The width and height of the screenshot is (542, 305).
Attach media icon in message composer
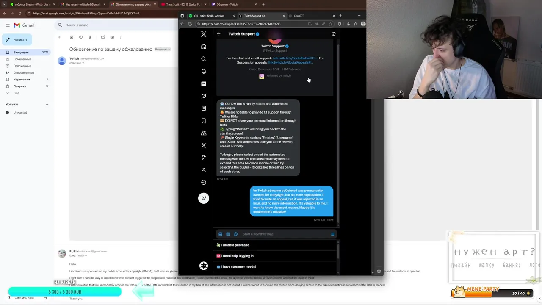[220, 234]
